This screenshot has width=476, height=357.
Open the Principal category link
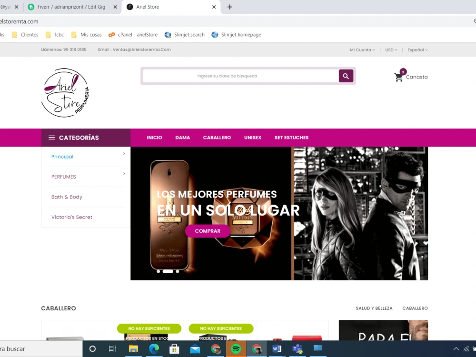[62, 157]
